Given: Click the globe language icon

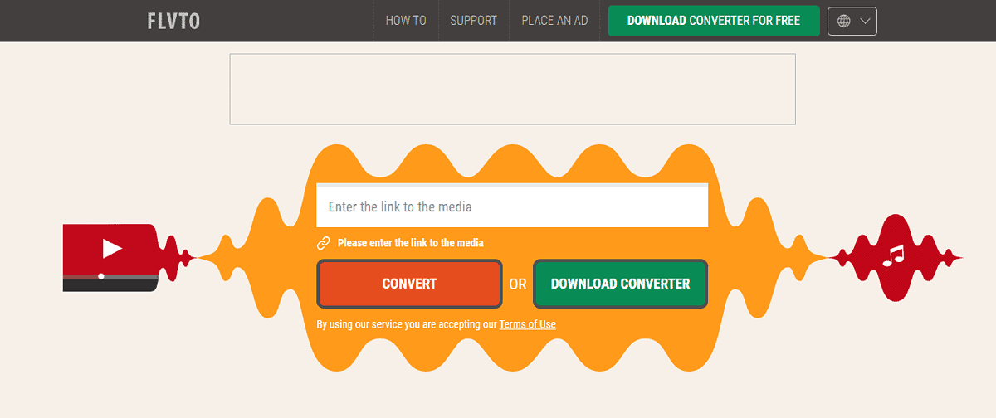Looking at the screenshot, I should pyautogui.click(x=844, y=22).
